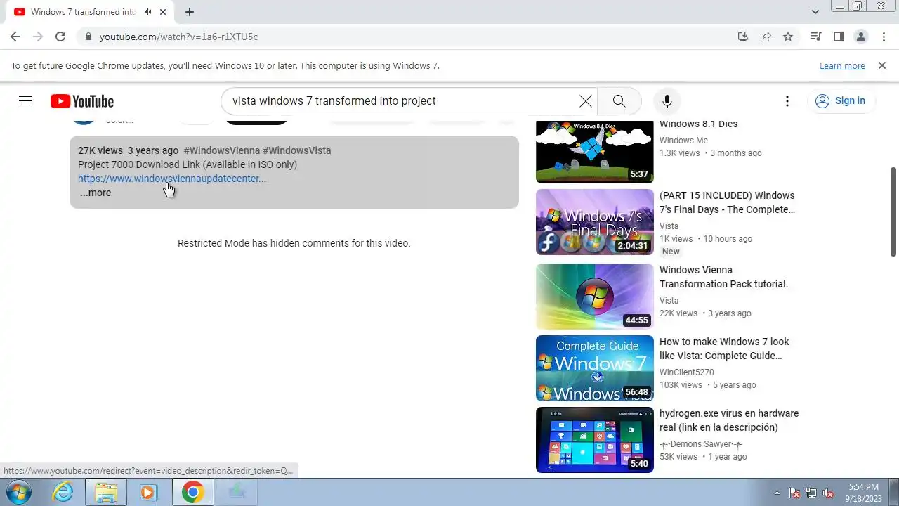Open the #WindowsVista hashtag
899x506 pixels.
[297, 150]
